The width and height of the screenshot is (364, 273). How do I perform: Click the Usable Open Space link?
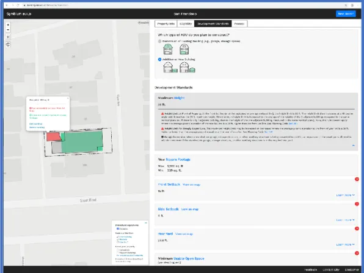189,258
